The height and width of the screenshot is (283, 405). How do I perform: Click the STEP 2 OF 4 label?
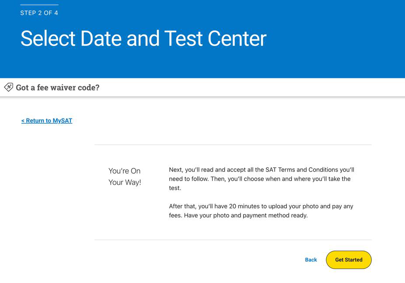[39, 13]
